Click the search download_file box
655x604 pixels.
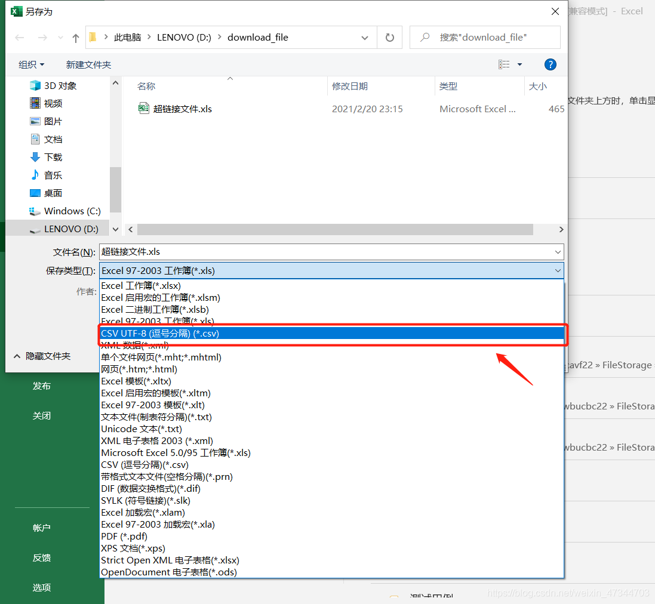(485, 38)
